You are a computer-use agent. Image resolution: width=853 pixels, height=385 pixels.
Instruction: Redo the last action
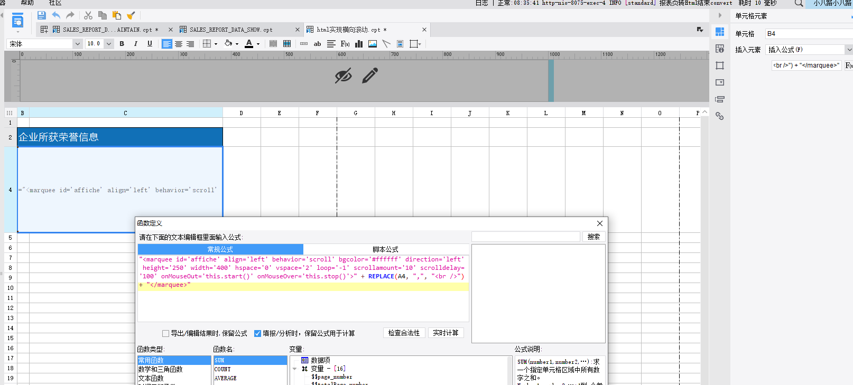click(70, 15)
